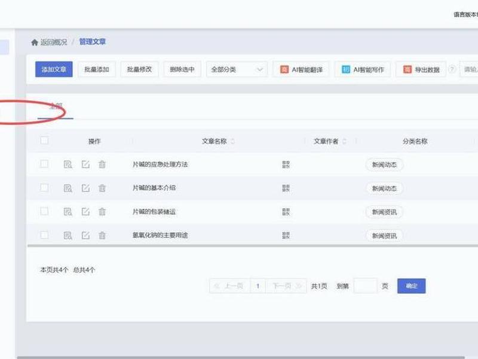Click the horizontal scrollbar at bottom
This screenshot has width=478, height=359.
(241, 357)
